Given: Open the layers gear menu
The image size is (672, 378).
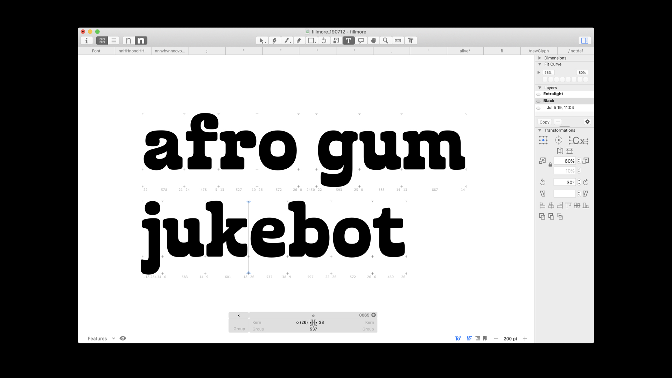Looking at the screenshot, I should click(x=587, y=122).
